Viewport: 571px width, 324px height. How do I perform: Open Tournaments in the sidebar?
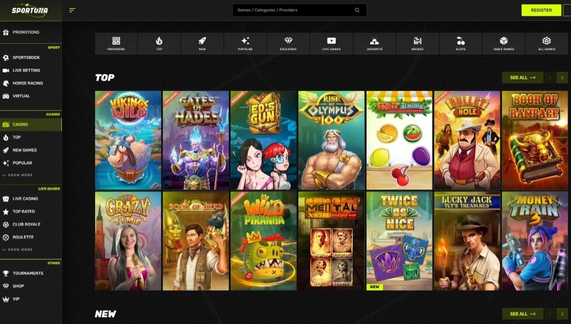click(x=31, y=273)
